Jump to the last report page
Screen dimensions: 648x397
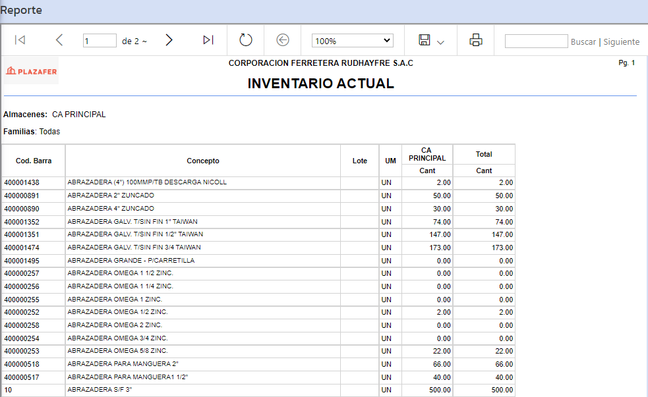[x=208, y=40]
